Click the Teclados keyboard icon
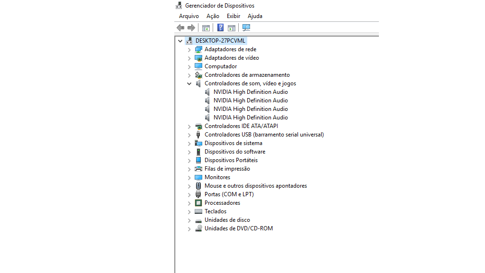Image resolution: width=485 pixels, height=273 pixels. [198, 211]
